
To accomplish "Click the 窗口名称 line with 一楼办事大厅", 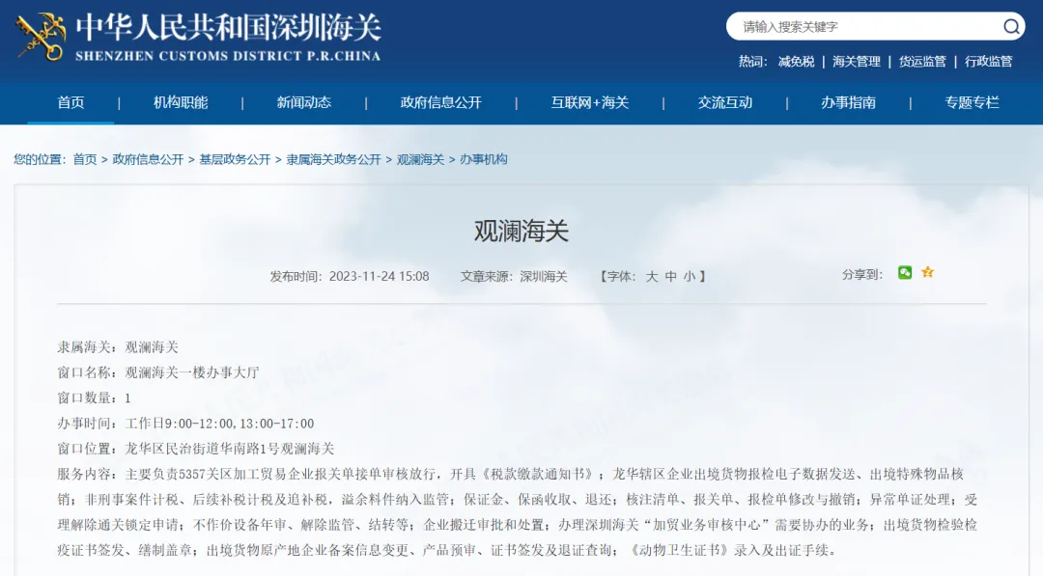I will 158,372.
